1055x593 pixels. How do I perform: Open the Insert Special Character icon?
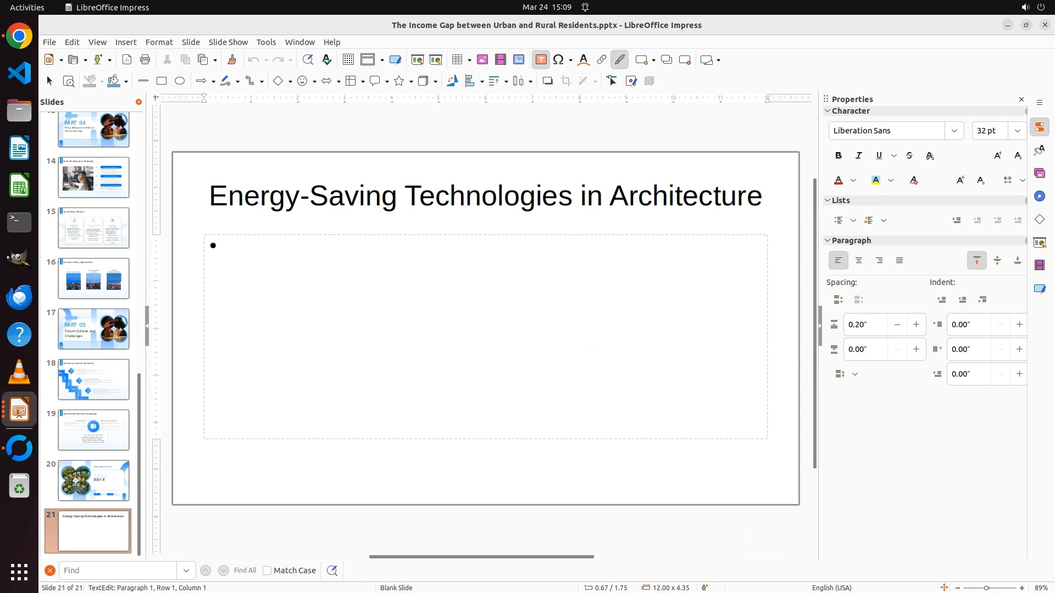click(x=558, y=60)
